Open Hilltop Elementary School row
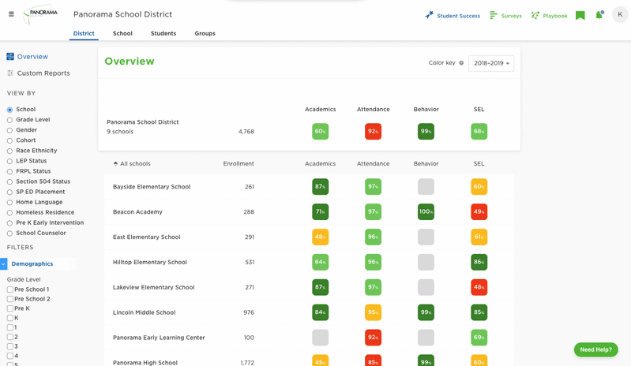The height and width of the screenshot is (366, 631). pos(309,262)
